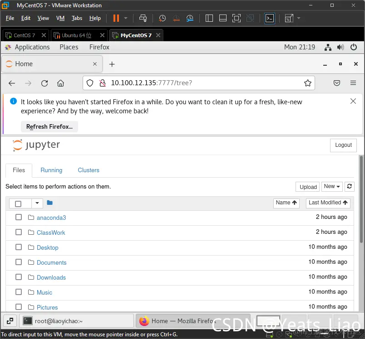Image resolution: width=365 pixels, height=339 pixels.
Task: Refresh the Jupyter notebook list
Action: point(349,187)
